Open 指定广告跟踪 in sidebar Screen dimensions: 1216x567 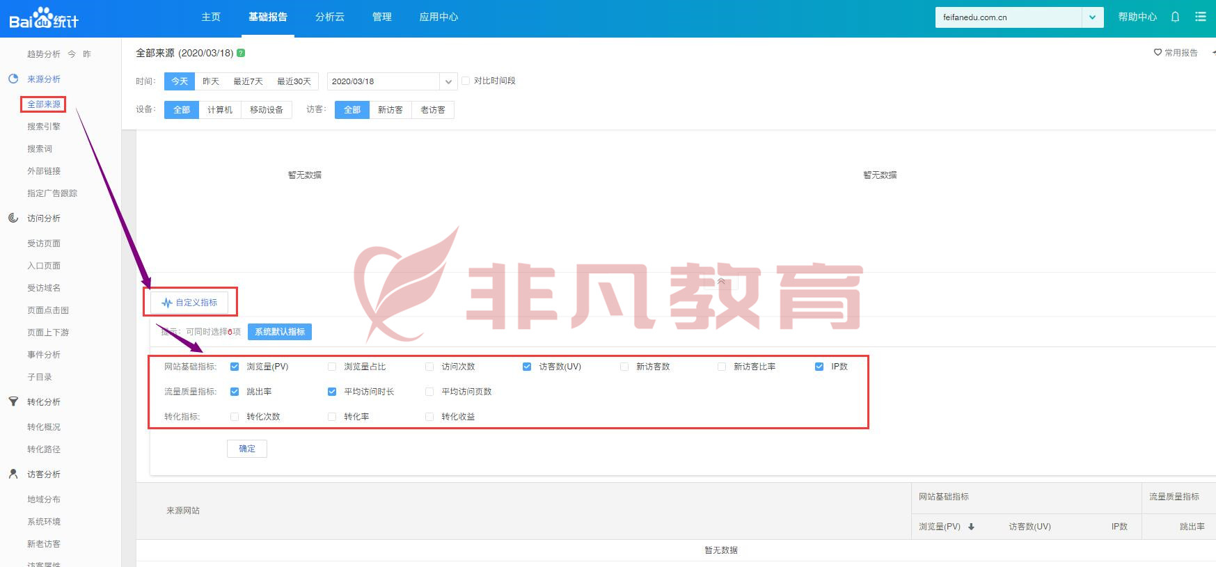coord(52,193)
